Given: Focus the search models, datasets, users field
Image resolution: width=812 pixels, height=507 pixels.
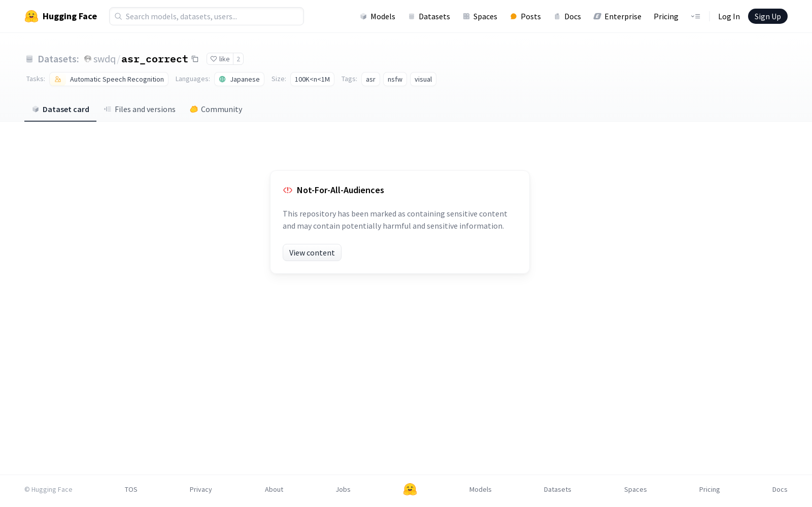Looking at the screenshot, I should pos(207,16).
